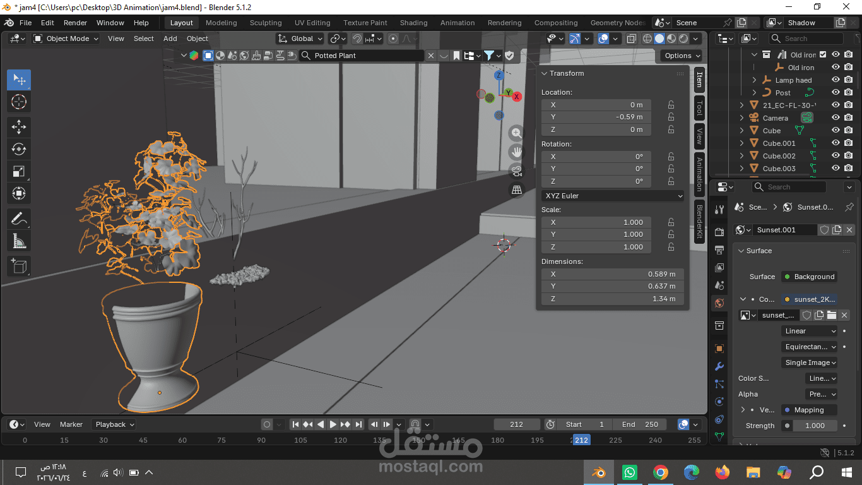Viewport: 862px width, 485px height.
Task: Open the World properties tab icon
Action: click(x=719, y=303)
